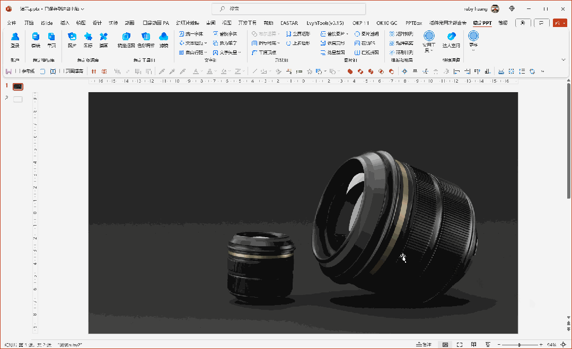Toggle the 备注 notes pane

[424, 345]
